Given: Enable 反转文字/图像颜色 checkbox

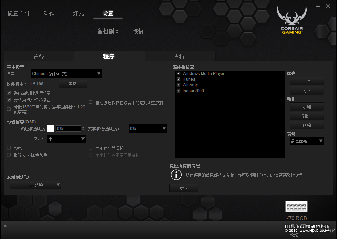Looking at the screenshot, I should click(9, 155).
